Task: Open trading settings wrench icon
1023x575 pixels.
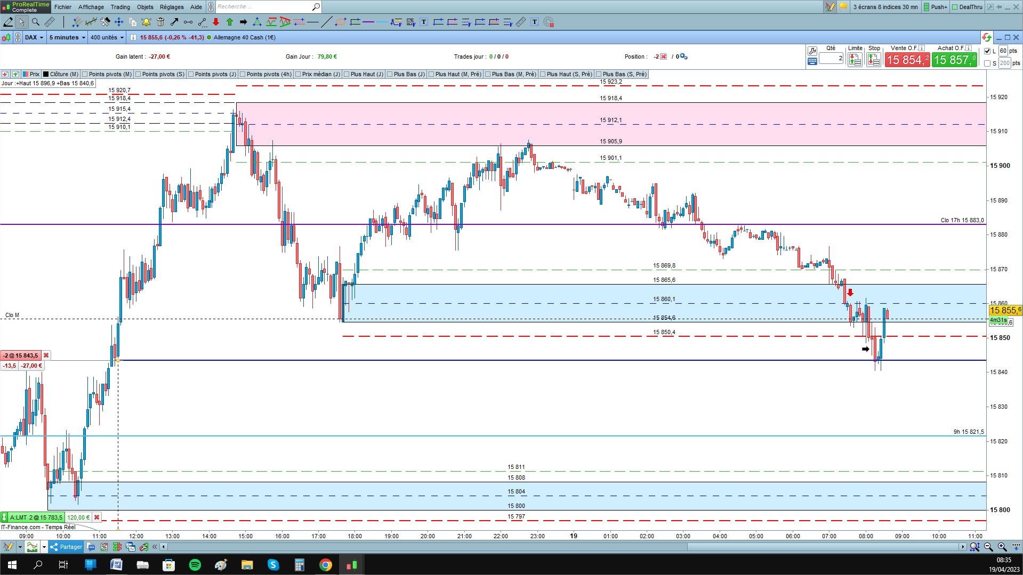Action: click(x=812, y=51)
